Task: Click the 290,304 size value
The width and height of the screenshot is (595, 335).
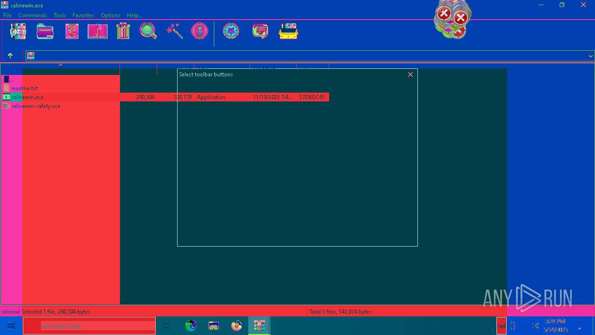Action: [145, 97]
